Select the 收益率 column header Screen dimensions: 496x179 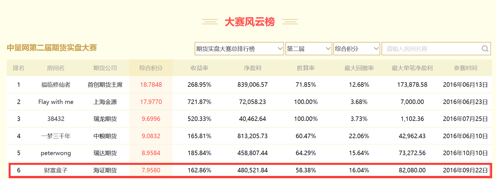click(x=199, y=68)
